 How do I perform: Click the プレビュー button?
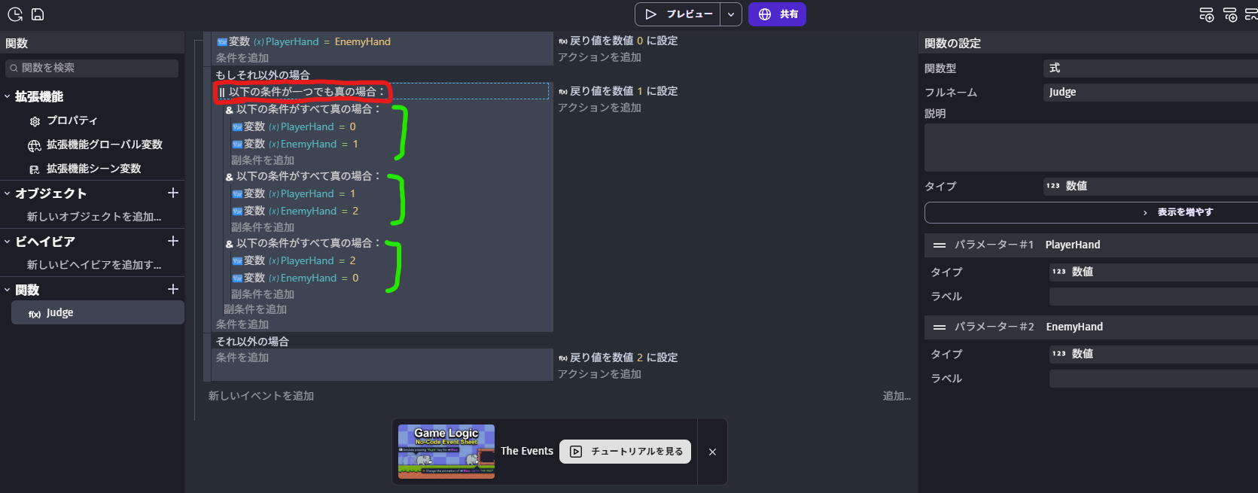pyautogui.click(x=678, y=14)
